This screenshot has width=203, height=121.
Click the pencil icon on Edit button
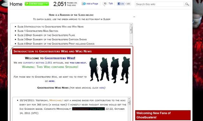click(x=27, y=4)
